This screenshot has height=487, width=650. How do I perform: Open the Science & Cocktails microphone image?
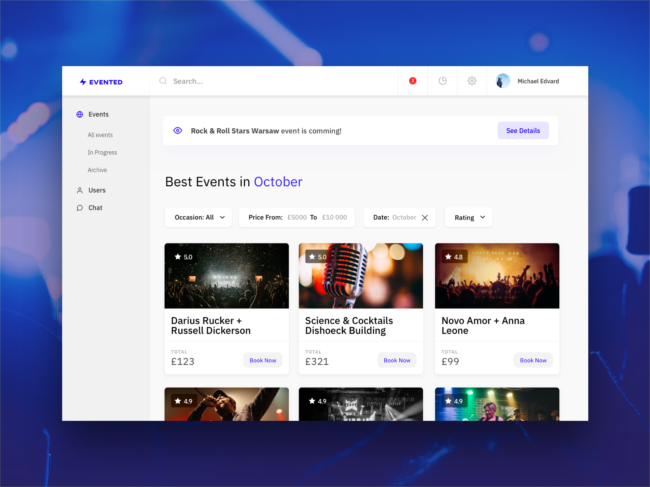pos(361,276)
